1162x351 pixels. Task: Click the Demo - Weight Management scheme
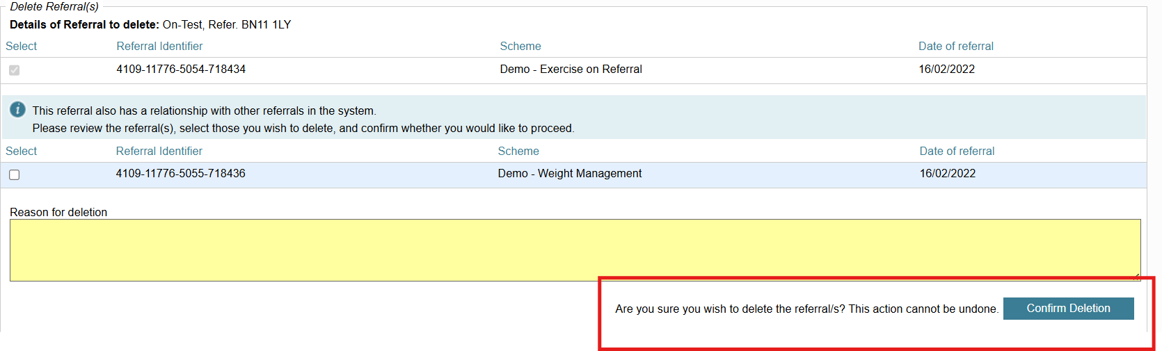coord(569,173)
